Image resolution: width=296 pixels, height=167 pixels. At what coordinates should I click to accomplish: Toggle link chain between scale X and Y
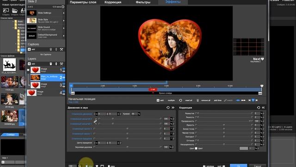[95, 122]
